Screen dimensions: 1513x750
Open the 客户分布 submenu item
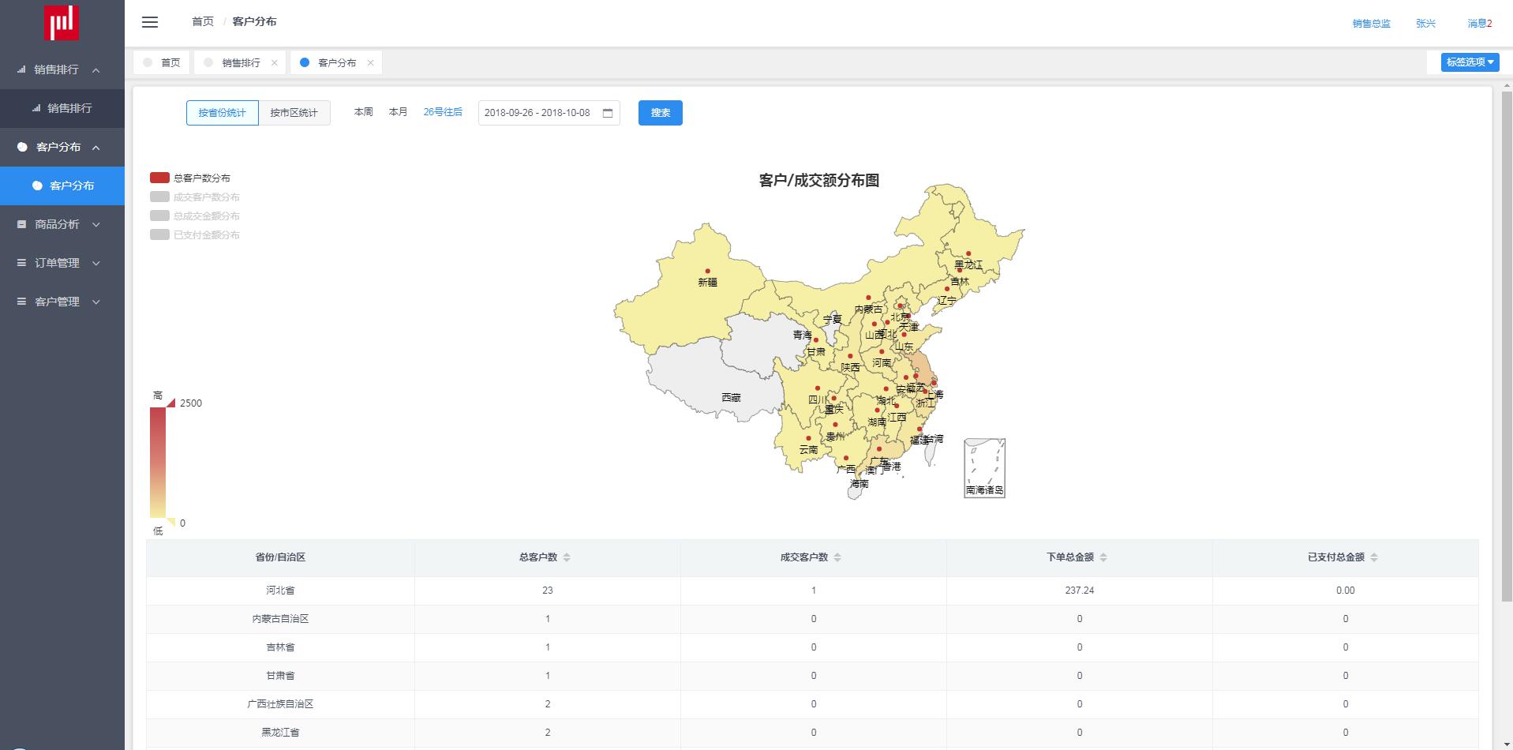[62, 186]
